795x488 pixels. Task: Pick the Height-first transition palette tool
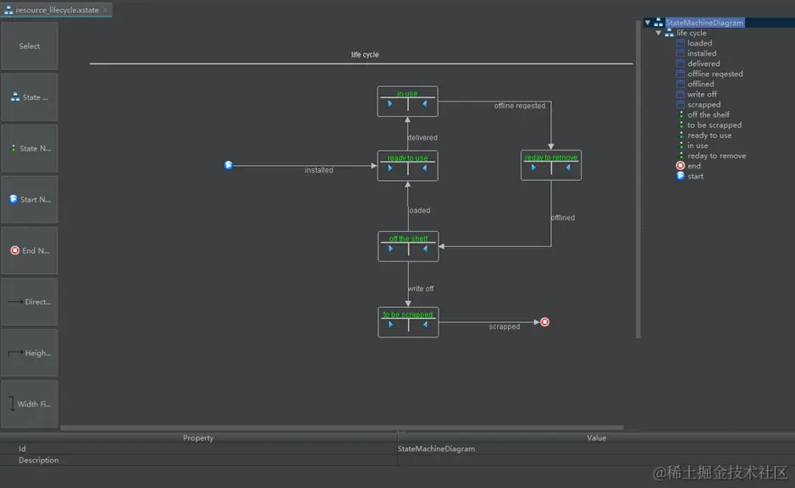pos(29,353)
